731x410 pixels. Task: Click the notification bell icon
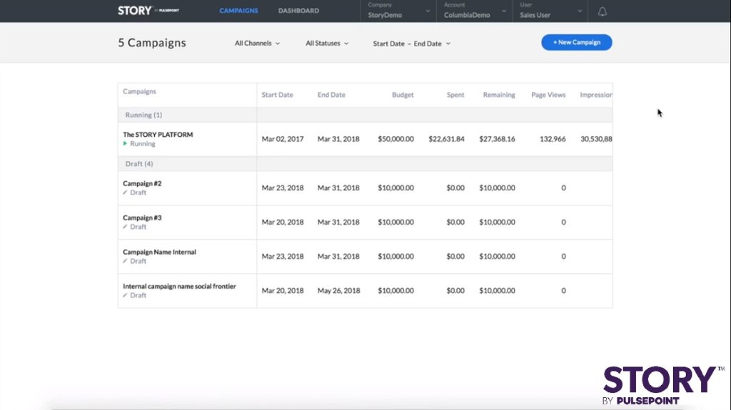click(x=602, y=11)
